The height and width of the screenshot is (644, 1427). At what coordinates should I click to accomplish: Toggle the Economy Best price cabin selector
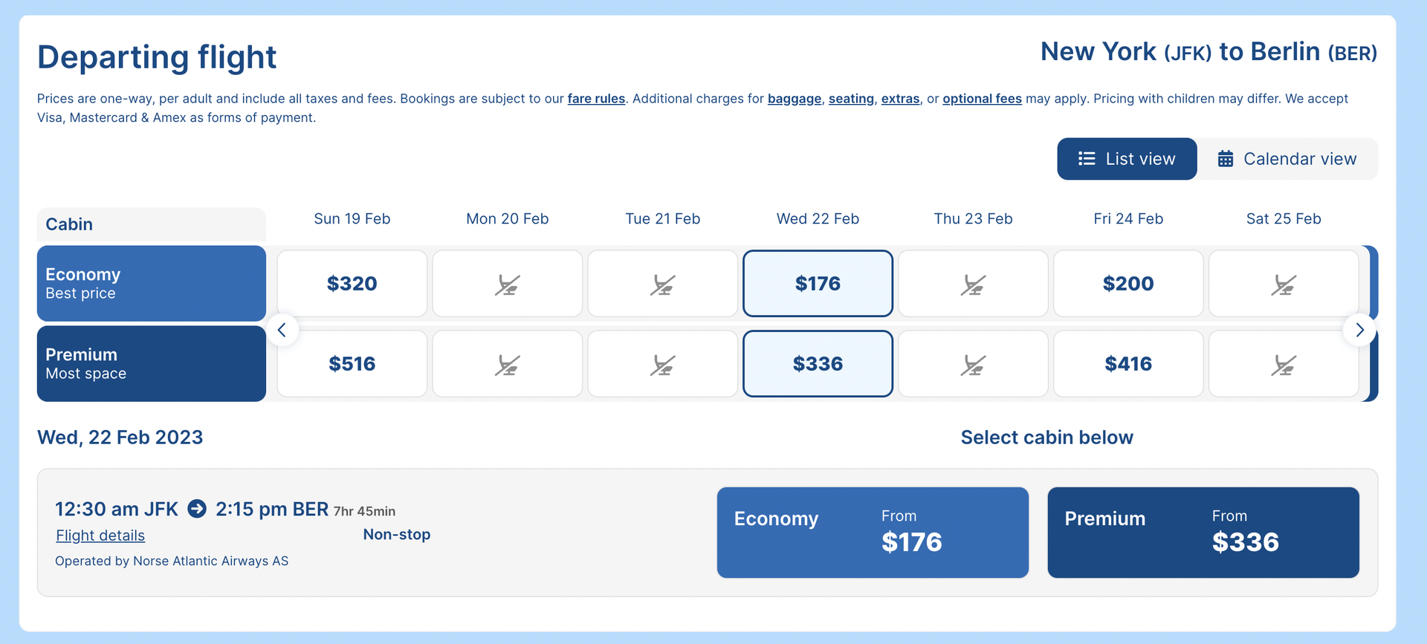(151, 283)
